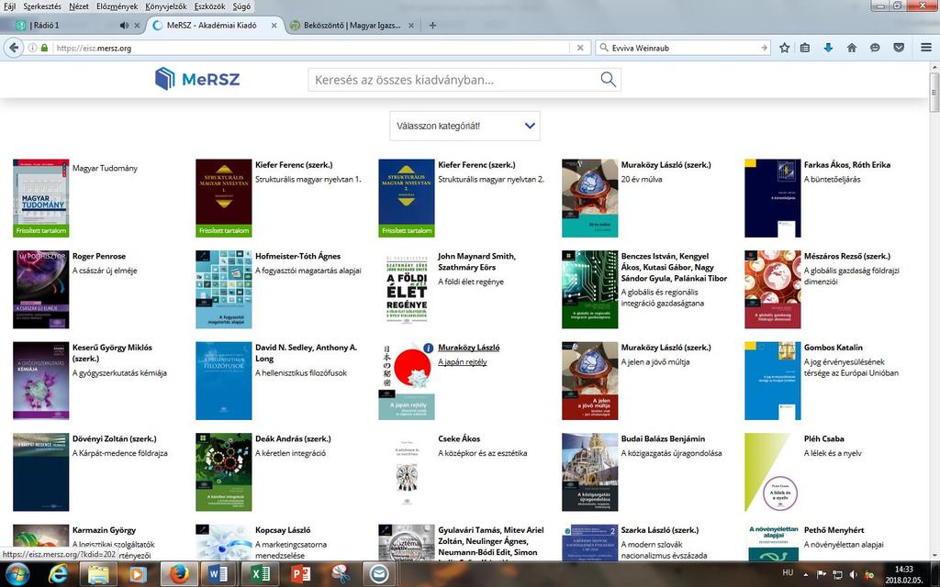
Task: Open Excel from the taskbar
Action: point(259,574)
